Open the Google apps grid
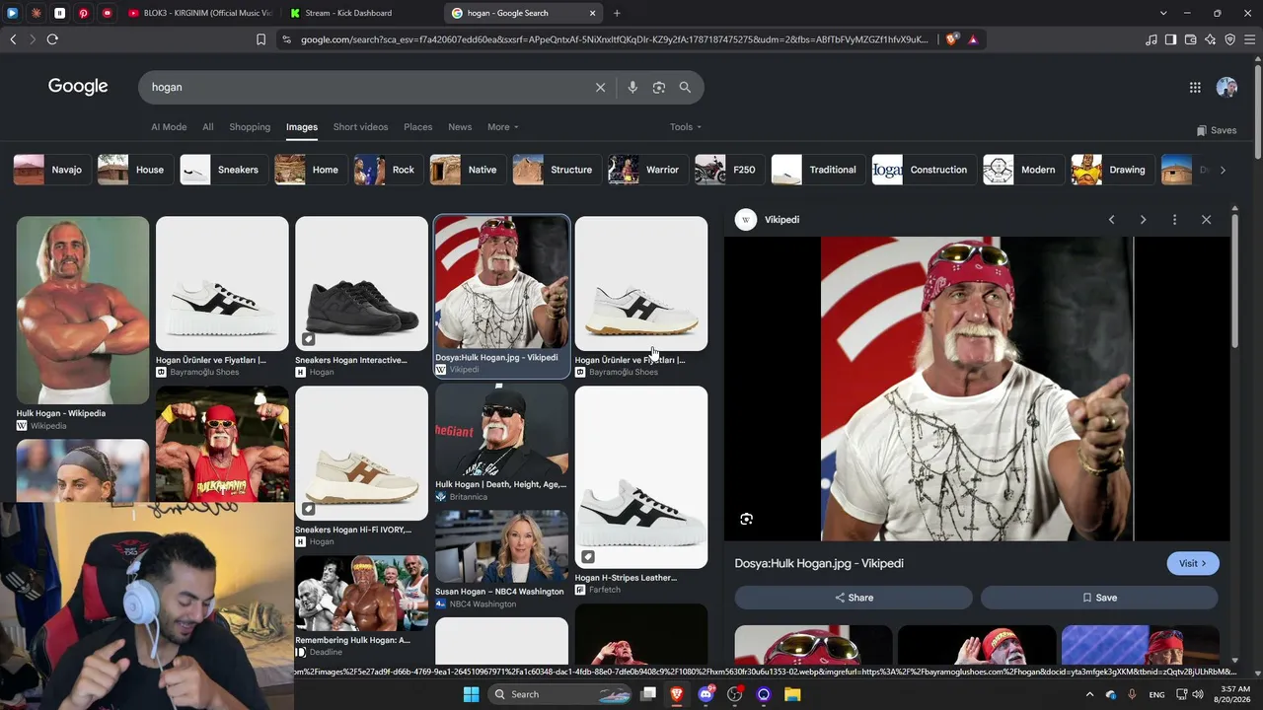 pos(1195,87)
